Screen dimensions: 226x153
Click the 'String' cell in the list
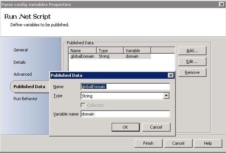point(104,56)
